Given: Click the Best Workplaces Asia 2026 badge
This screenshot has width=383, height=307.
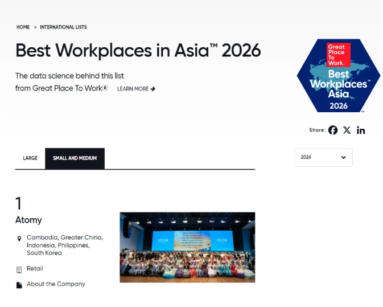Looking at the screenshot, I should pos(339,76).
